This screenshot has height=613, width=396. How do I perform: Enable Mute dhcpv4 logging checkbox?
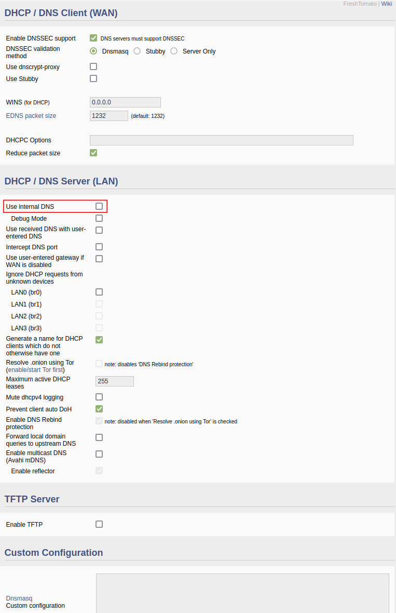pos(99,397)
